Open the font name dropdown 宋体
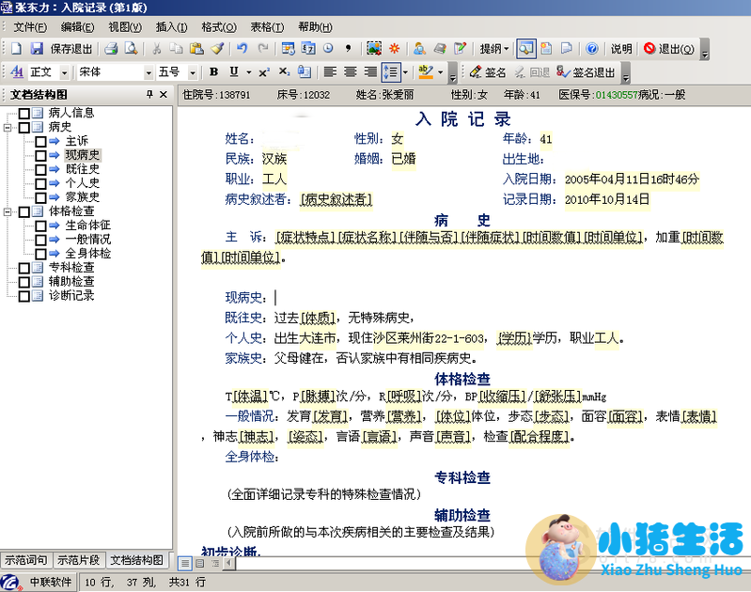 (148, 72)
